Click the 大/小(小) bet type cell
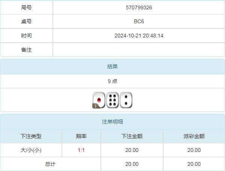The width and height of the screenshot is (225, 171). 31,150
